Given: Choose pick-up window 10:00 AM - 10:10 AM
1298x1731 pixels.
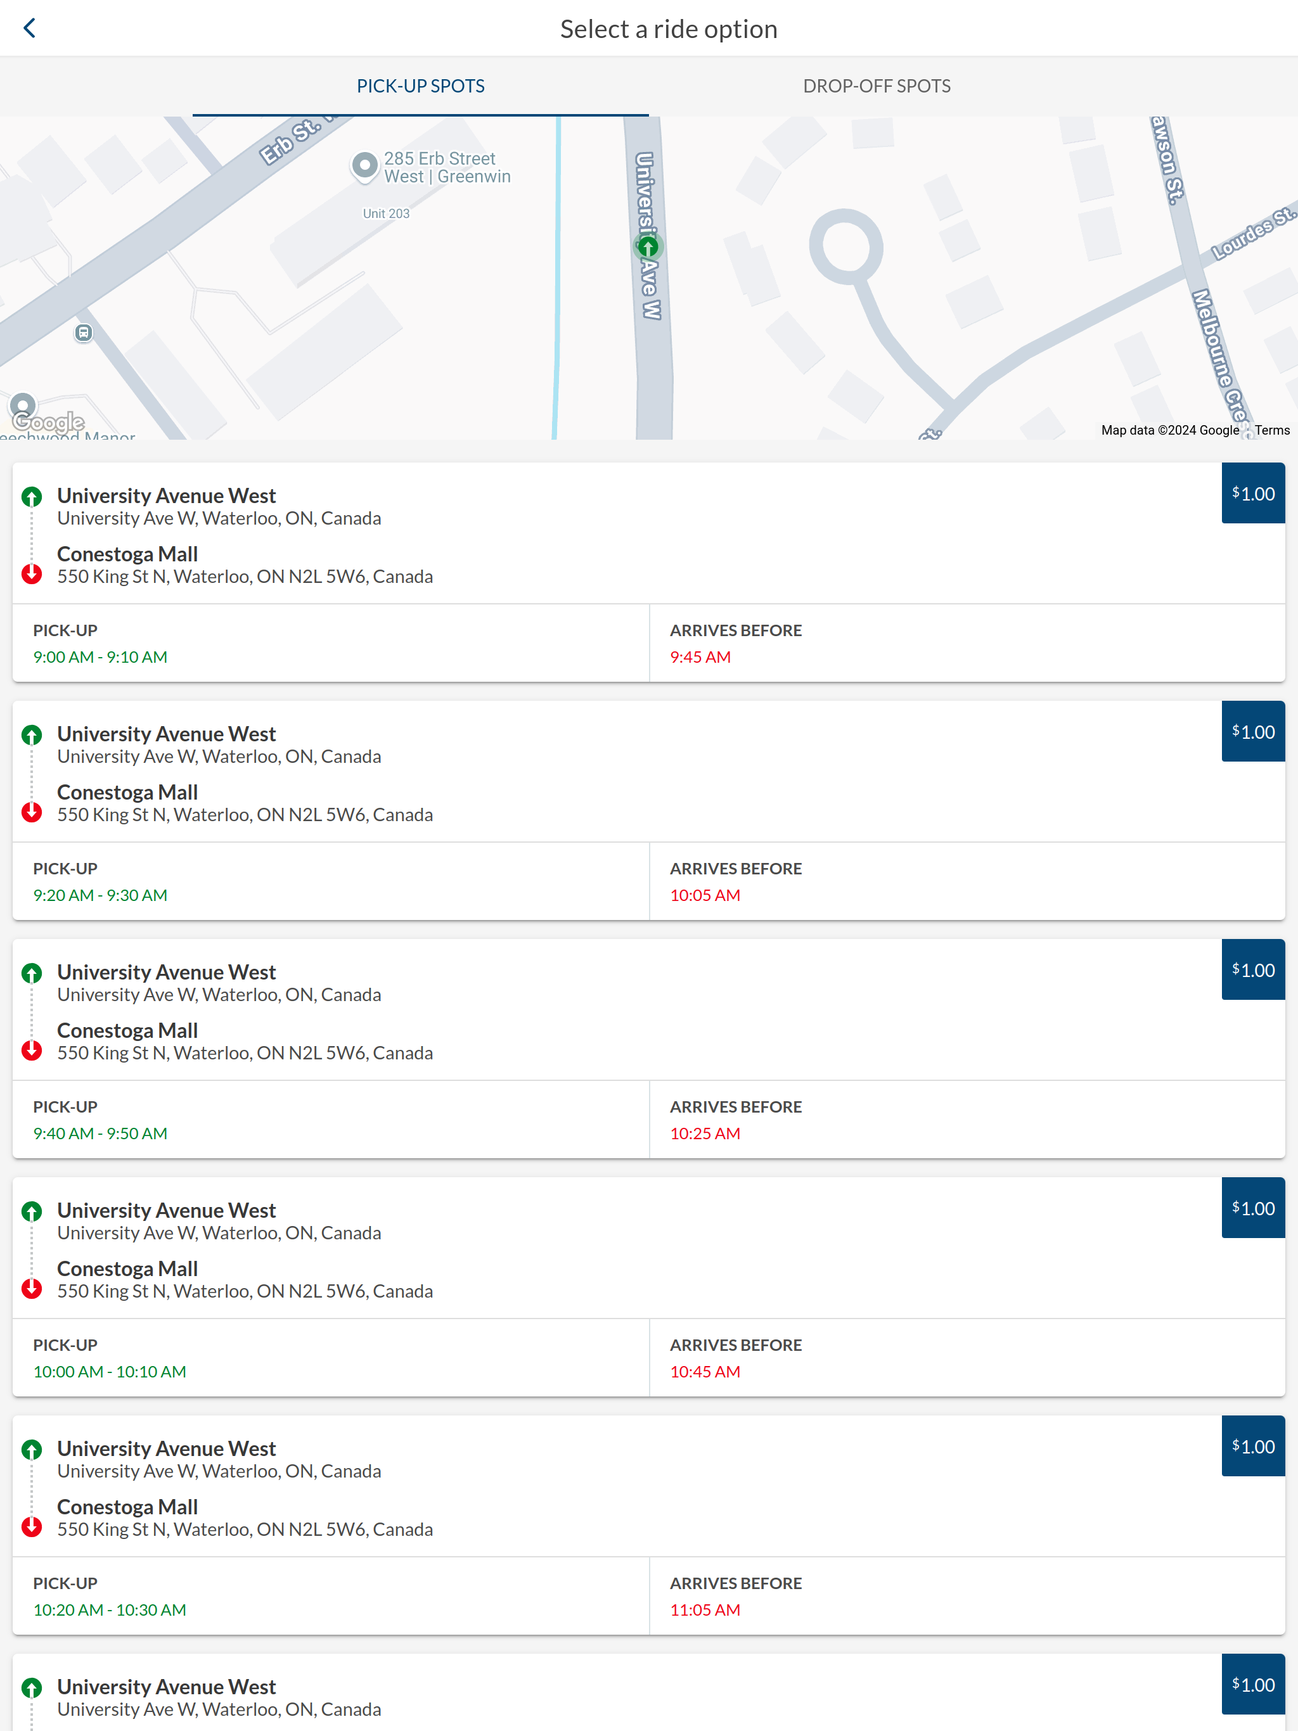Looking at the screenshot, I should (x=110, y=1371).
